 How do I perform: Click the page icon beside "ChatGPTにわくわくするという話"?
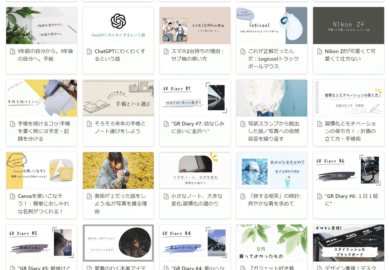[89, 51]
